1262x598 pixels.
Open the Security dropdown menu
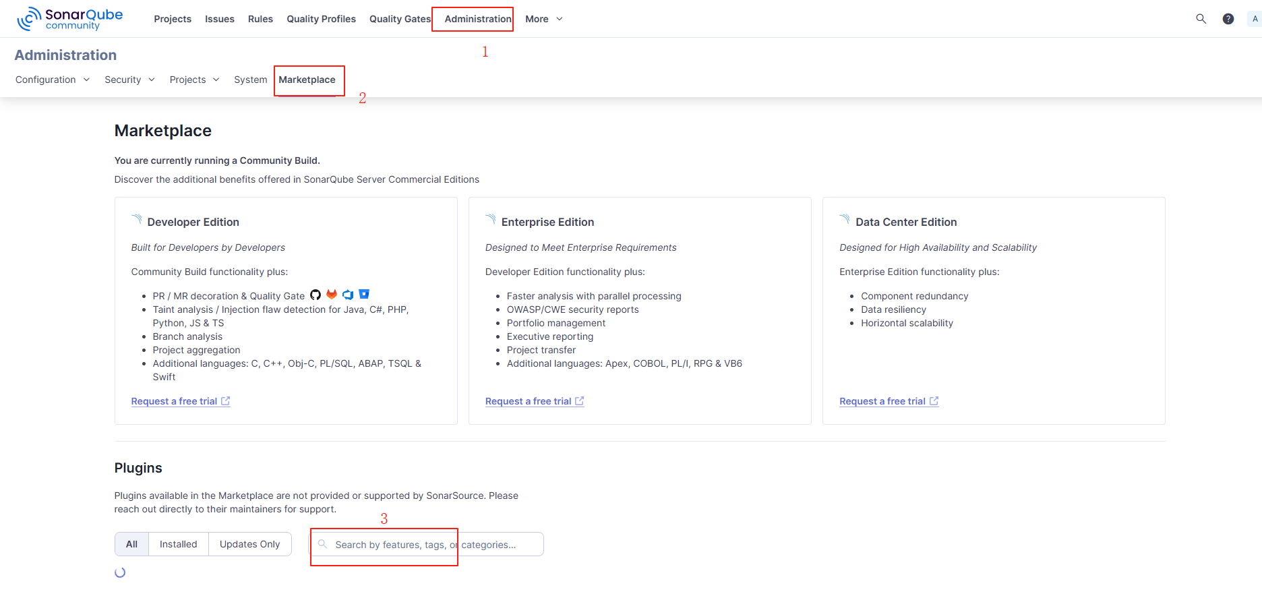[129, 80]
